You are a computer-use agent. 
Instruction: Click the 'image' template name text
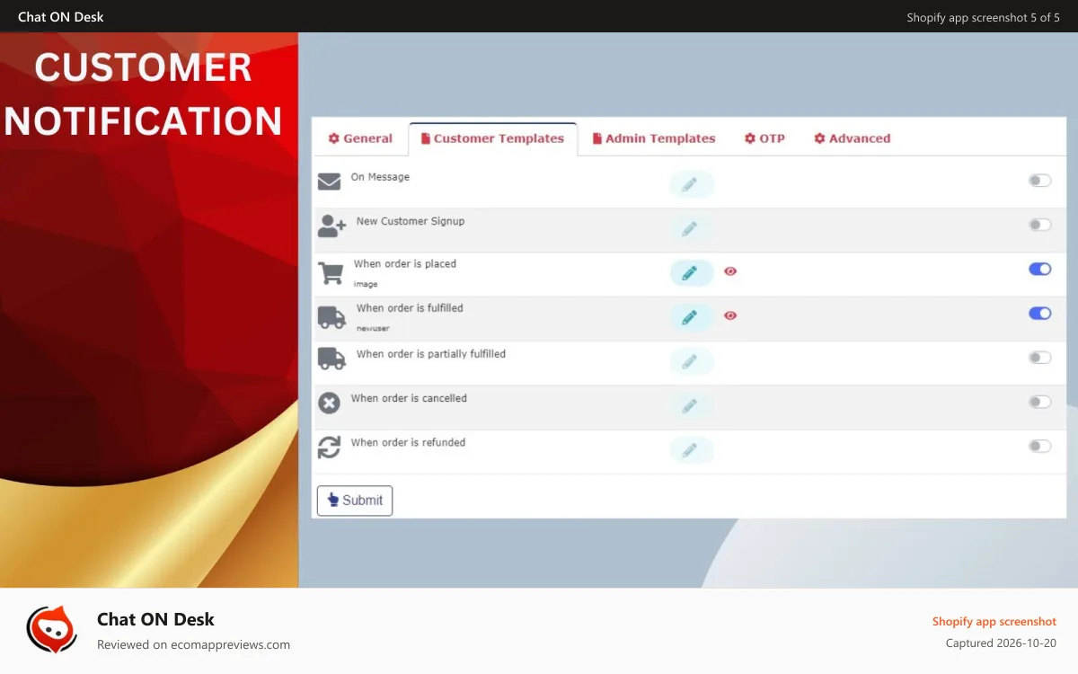366,284
